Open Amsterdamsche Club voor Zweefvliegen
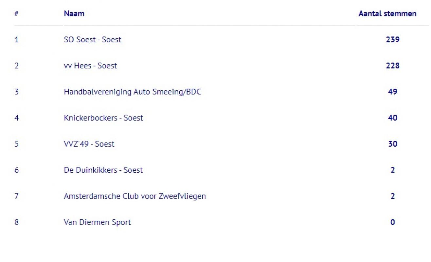 135,196
